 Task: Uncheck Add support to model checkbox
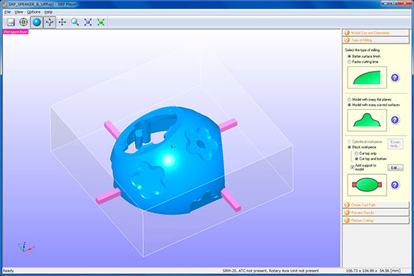(x=352, y=168)
